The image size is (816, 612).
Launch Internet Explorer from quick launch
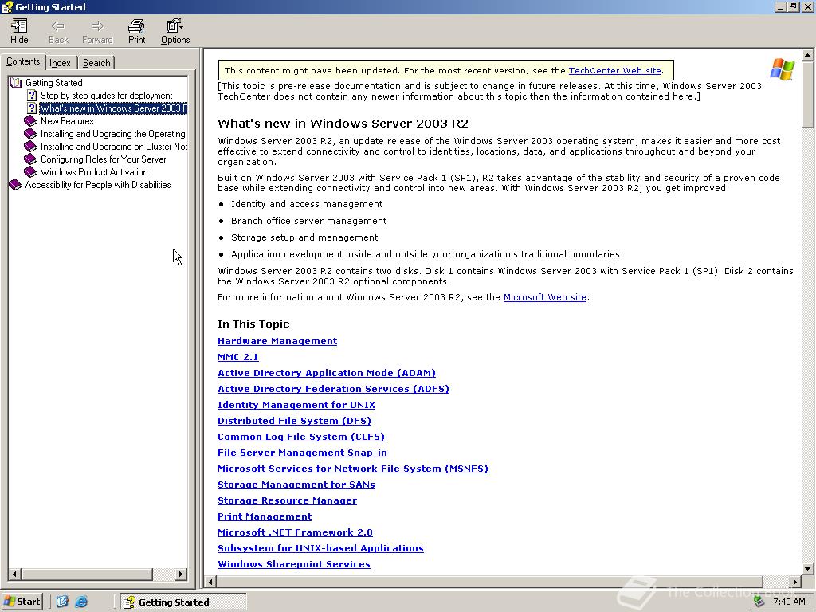click(x=81, y=602)
